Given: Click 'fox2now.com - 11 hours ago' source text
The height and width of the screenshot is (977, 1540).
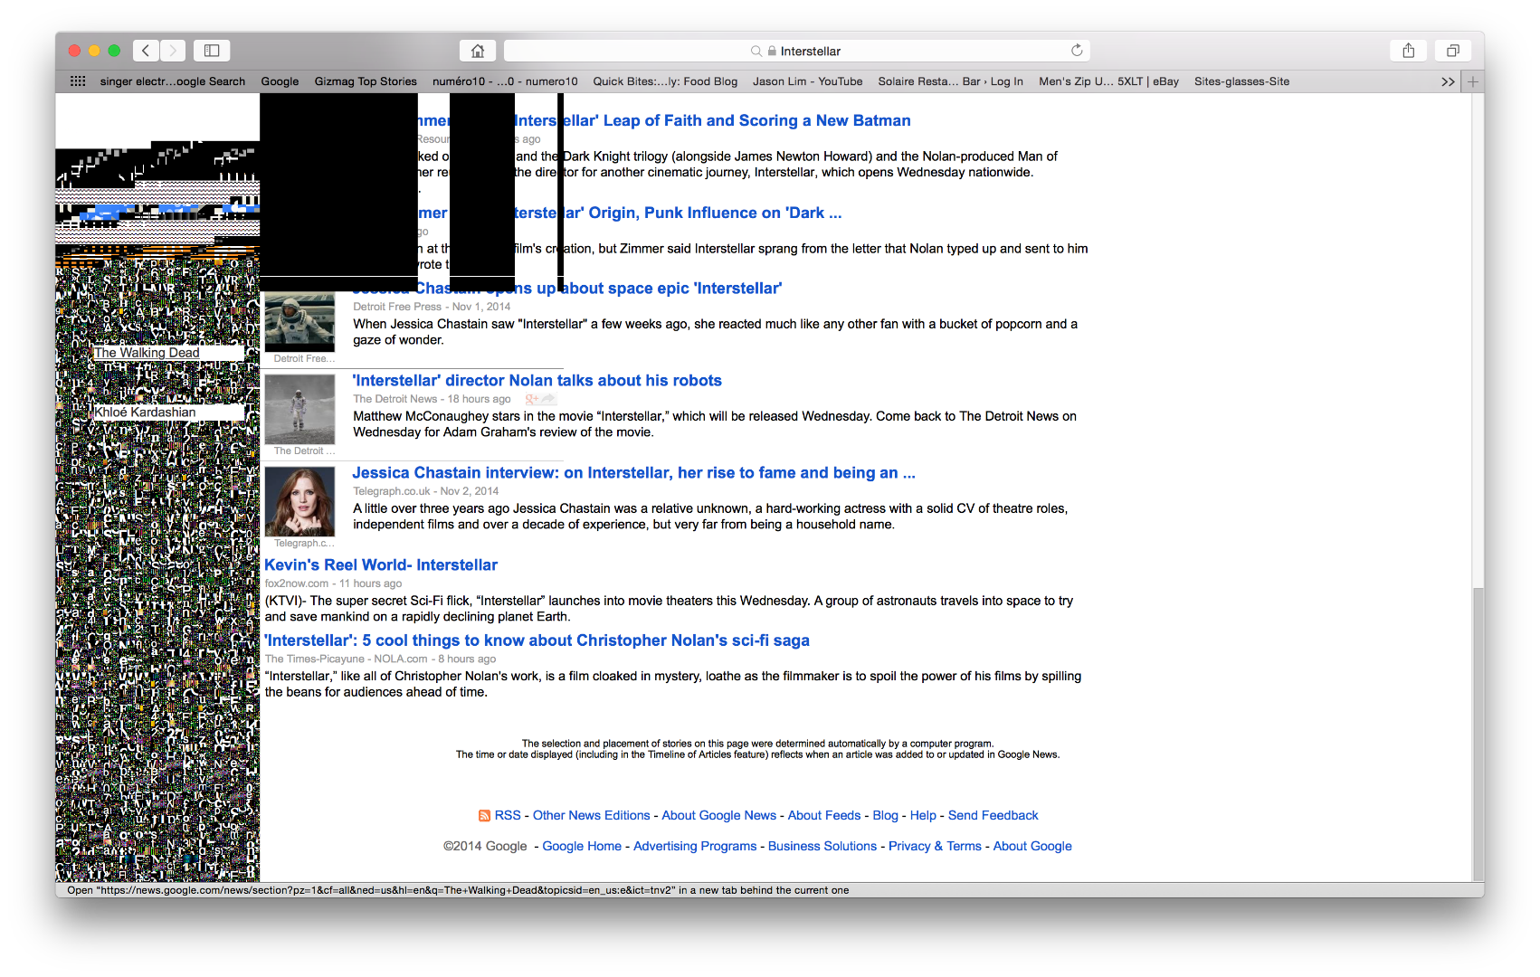Looking at the screenshot, I should coord(333,583).
